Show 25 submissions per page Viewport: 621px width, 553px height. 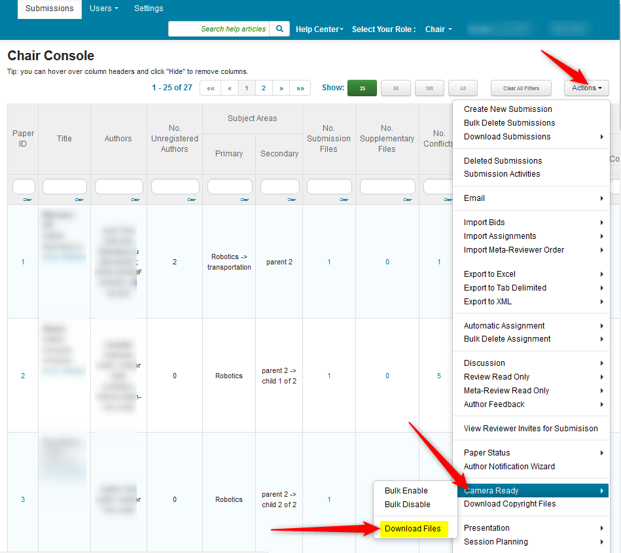(362, 88)
